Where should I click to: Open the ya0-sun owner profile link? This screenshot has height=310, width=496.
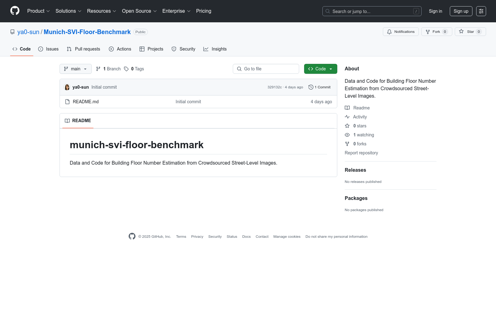28,32
